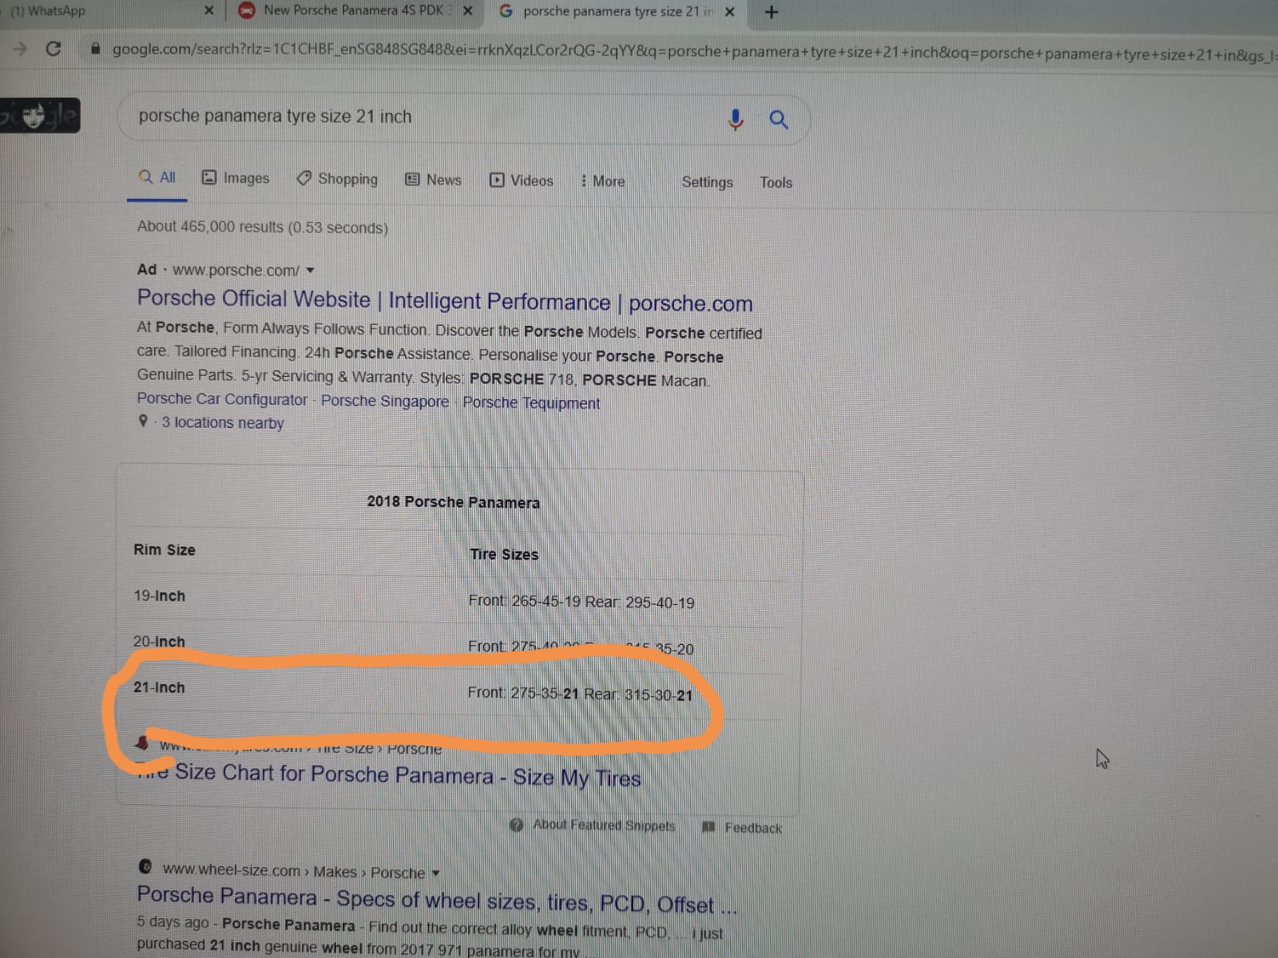Switch to the Images results tab
This screenshot has height=958, width=1278.
click(236, 178)
